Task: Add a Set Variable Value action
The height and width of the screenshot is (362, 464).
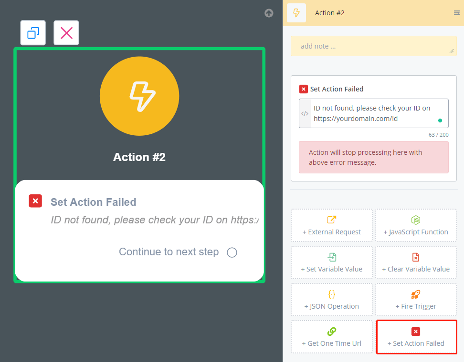Action: (x=332, y=262)
